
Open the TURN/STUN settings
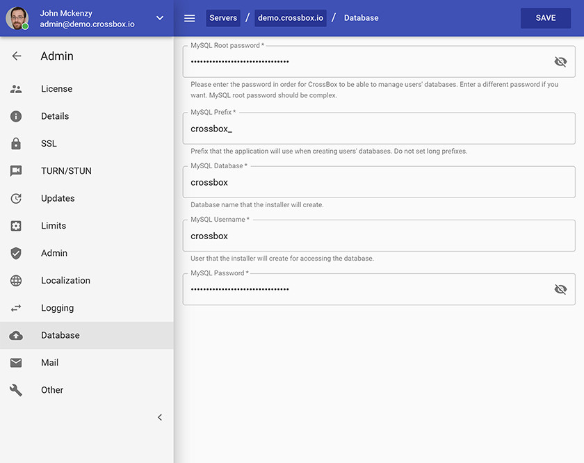(x=87, y=171)
